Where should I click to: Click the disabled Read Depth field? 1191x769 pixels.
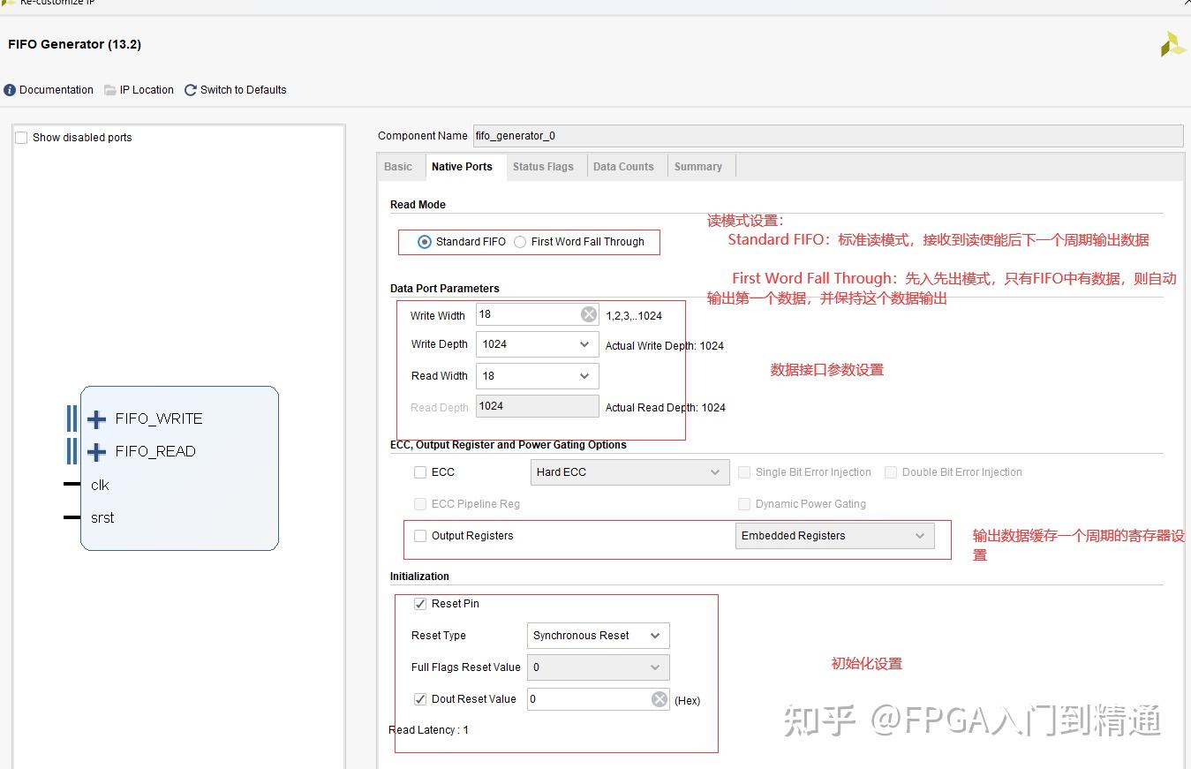pyautogui.click(x=537, y=406)
